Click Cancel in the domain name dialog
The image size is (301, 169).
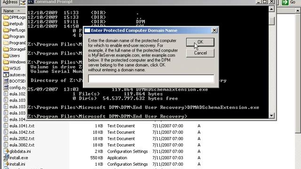200,53
